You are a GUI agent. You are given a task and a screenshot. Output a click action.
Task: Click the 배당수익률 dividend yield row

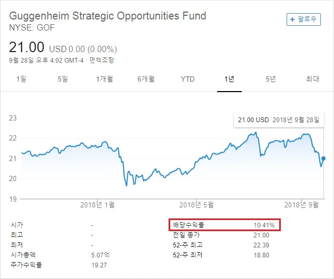click(224, 225)
